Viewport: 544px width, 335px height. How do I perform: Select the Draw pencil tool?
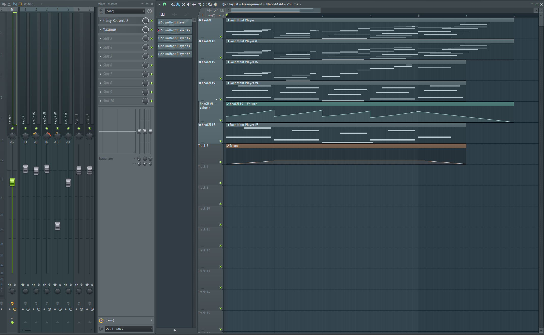coord(173,4)
